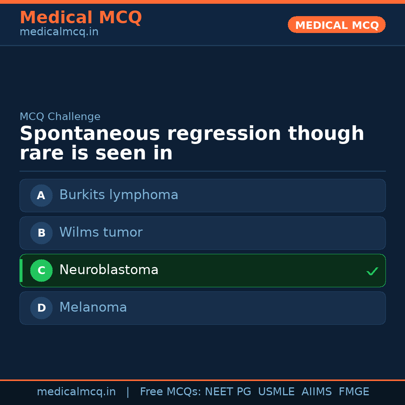Image resolution: width=405 pixels, height=405 pixels.
Task: Pick the Wilms tumor answer text
Action: (x=101, y=232)
